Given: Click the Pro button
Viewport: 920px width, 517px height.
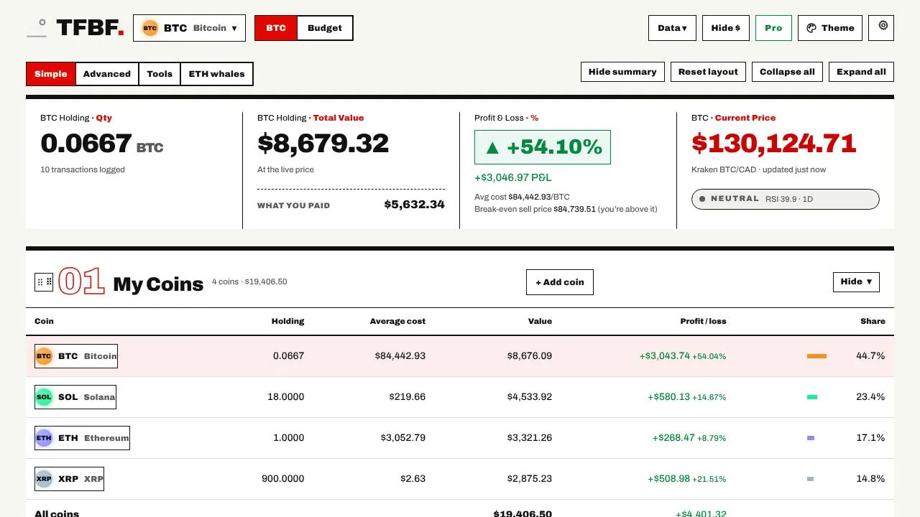Looking at the screenshot, I should [773, 28].
